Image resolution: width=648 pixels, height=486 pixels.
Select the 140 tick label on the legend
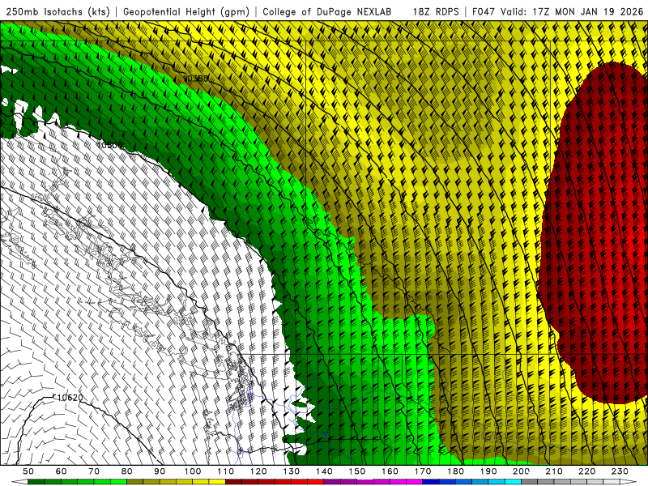[x=324, y=471]
